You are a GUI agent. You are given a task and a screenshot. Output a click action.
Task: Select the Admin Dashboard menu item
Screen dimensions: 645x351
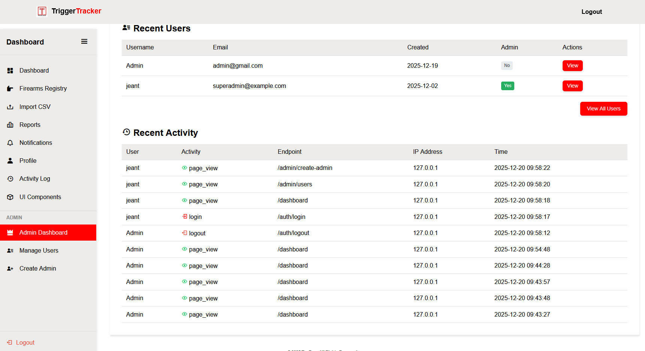click(43, 232)
